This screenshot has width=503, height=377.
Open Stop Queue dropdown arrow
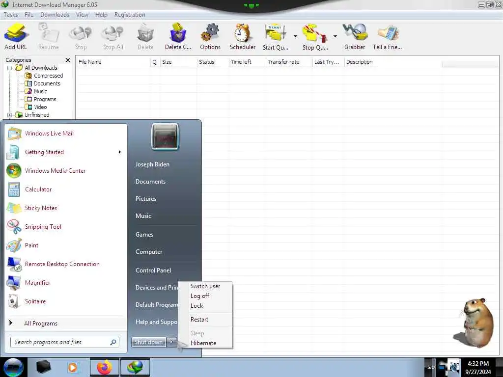(335, 36)
